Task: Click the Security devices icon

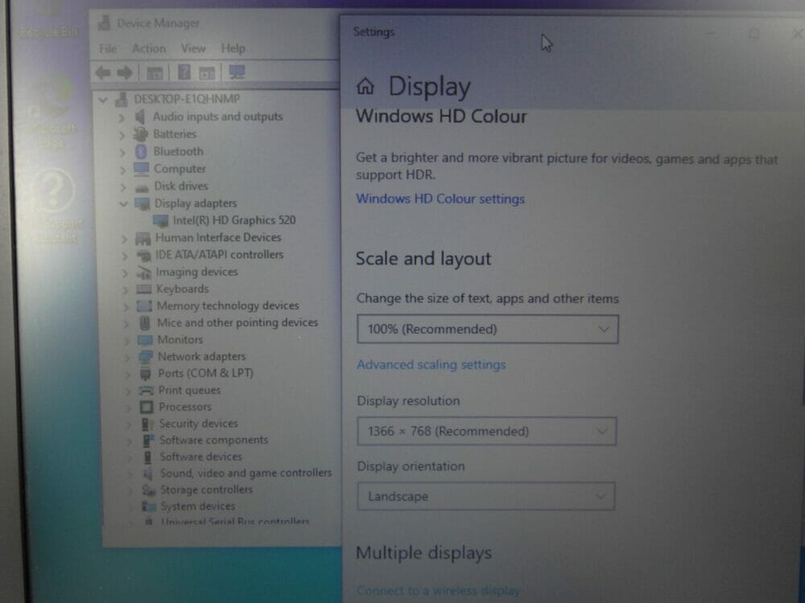Action: 147,424
